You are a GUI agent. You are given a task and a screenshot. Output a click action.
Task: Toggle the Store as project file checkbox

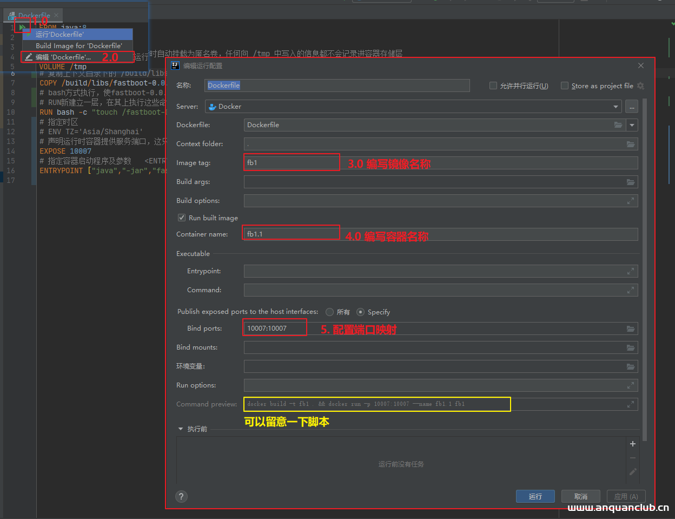pyautogui.click(x=565, y=86)
